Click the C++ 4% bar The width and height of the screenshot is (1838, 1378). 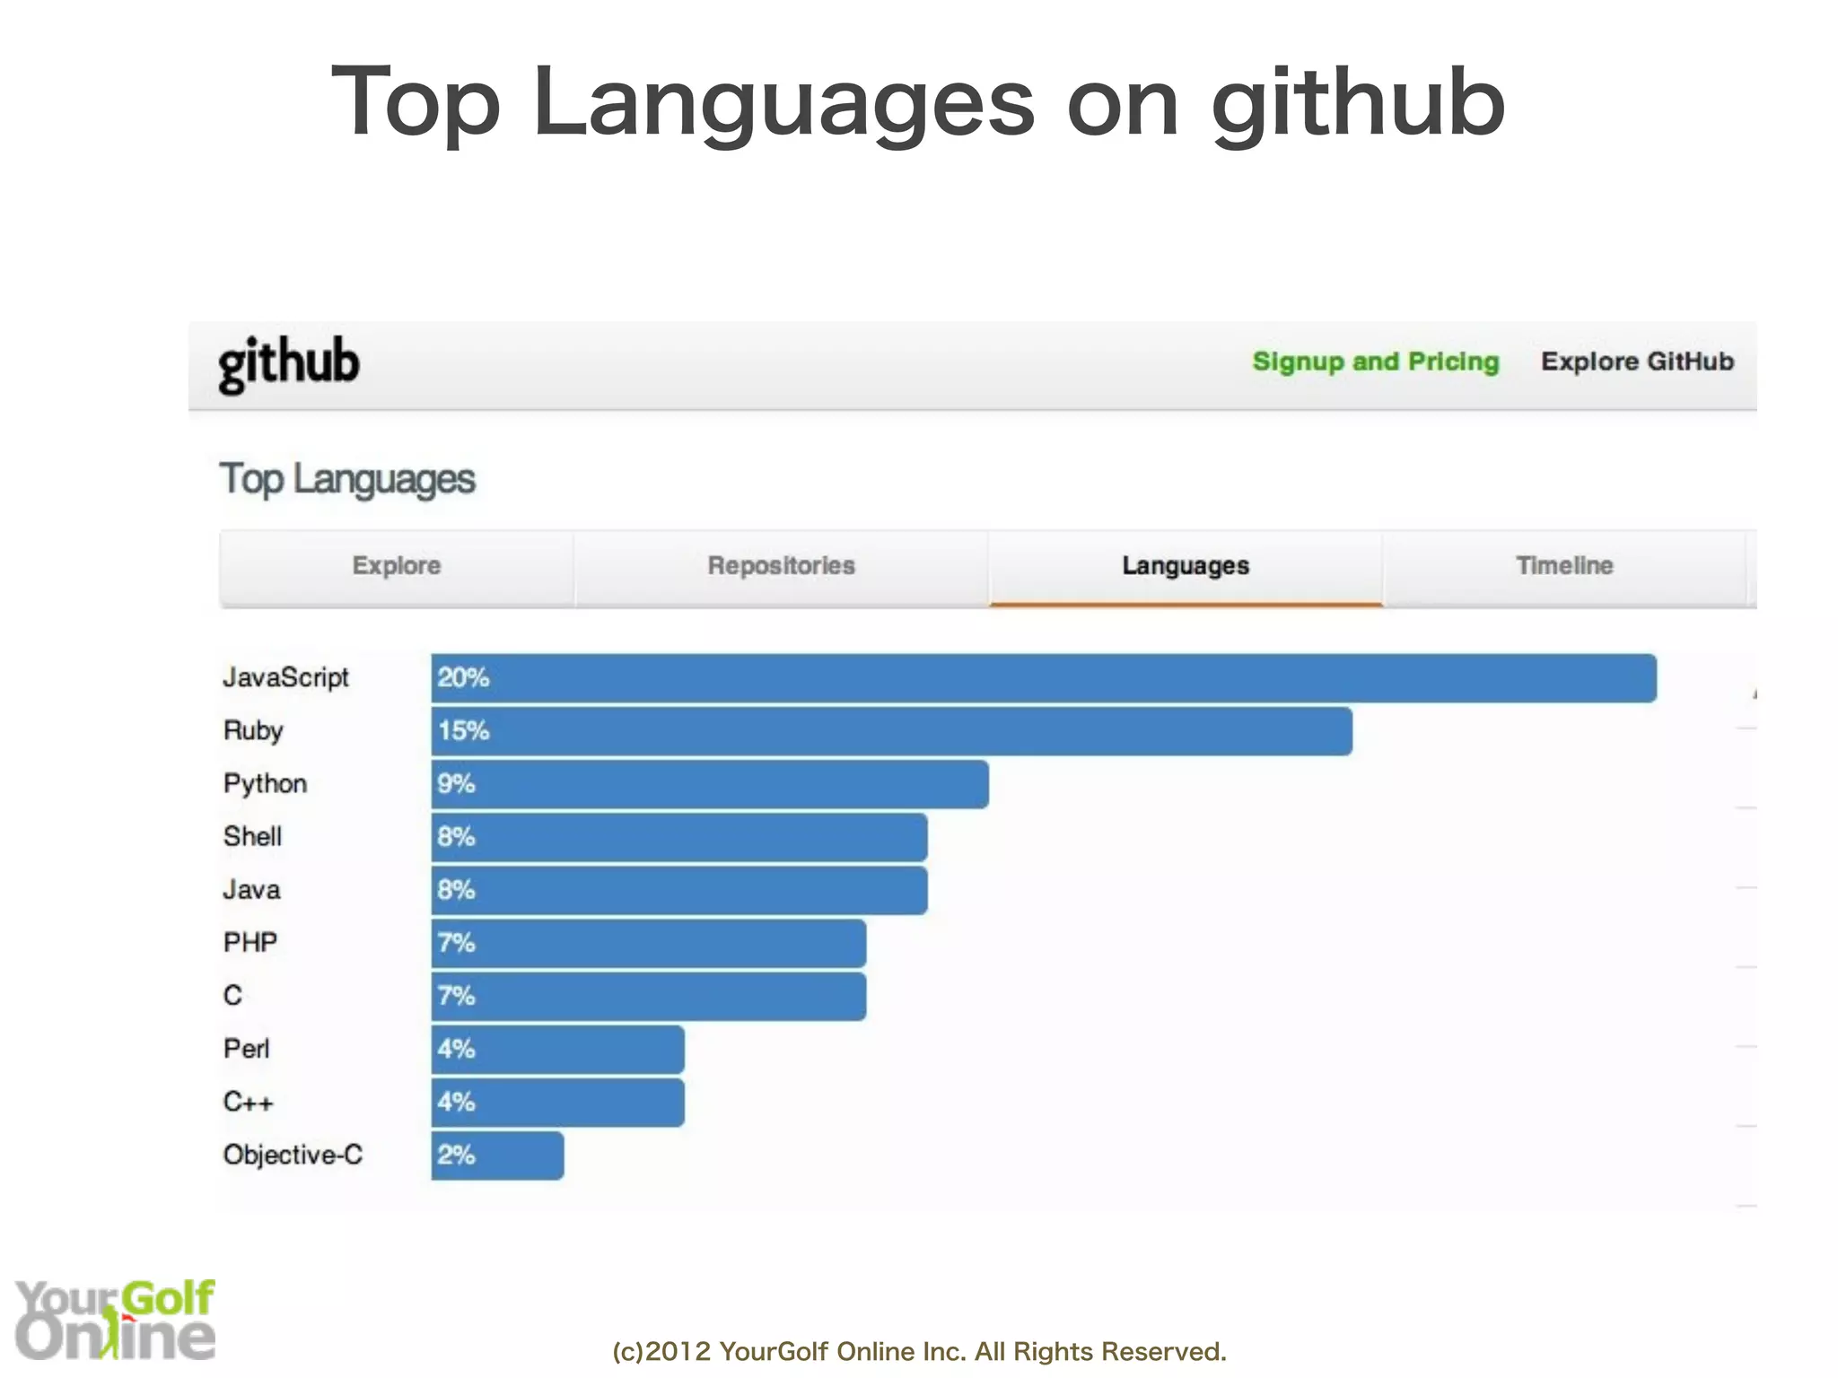point(558,1103)
